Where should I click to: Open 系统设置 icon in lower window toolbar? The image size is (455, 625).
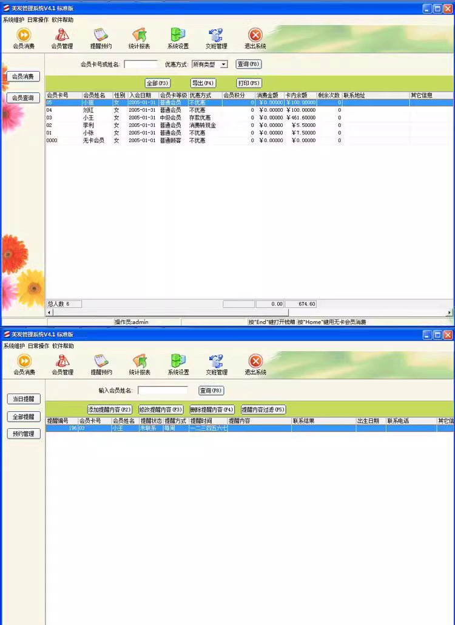coord(178,364)
